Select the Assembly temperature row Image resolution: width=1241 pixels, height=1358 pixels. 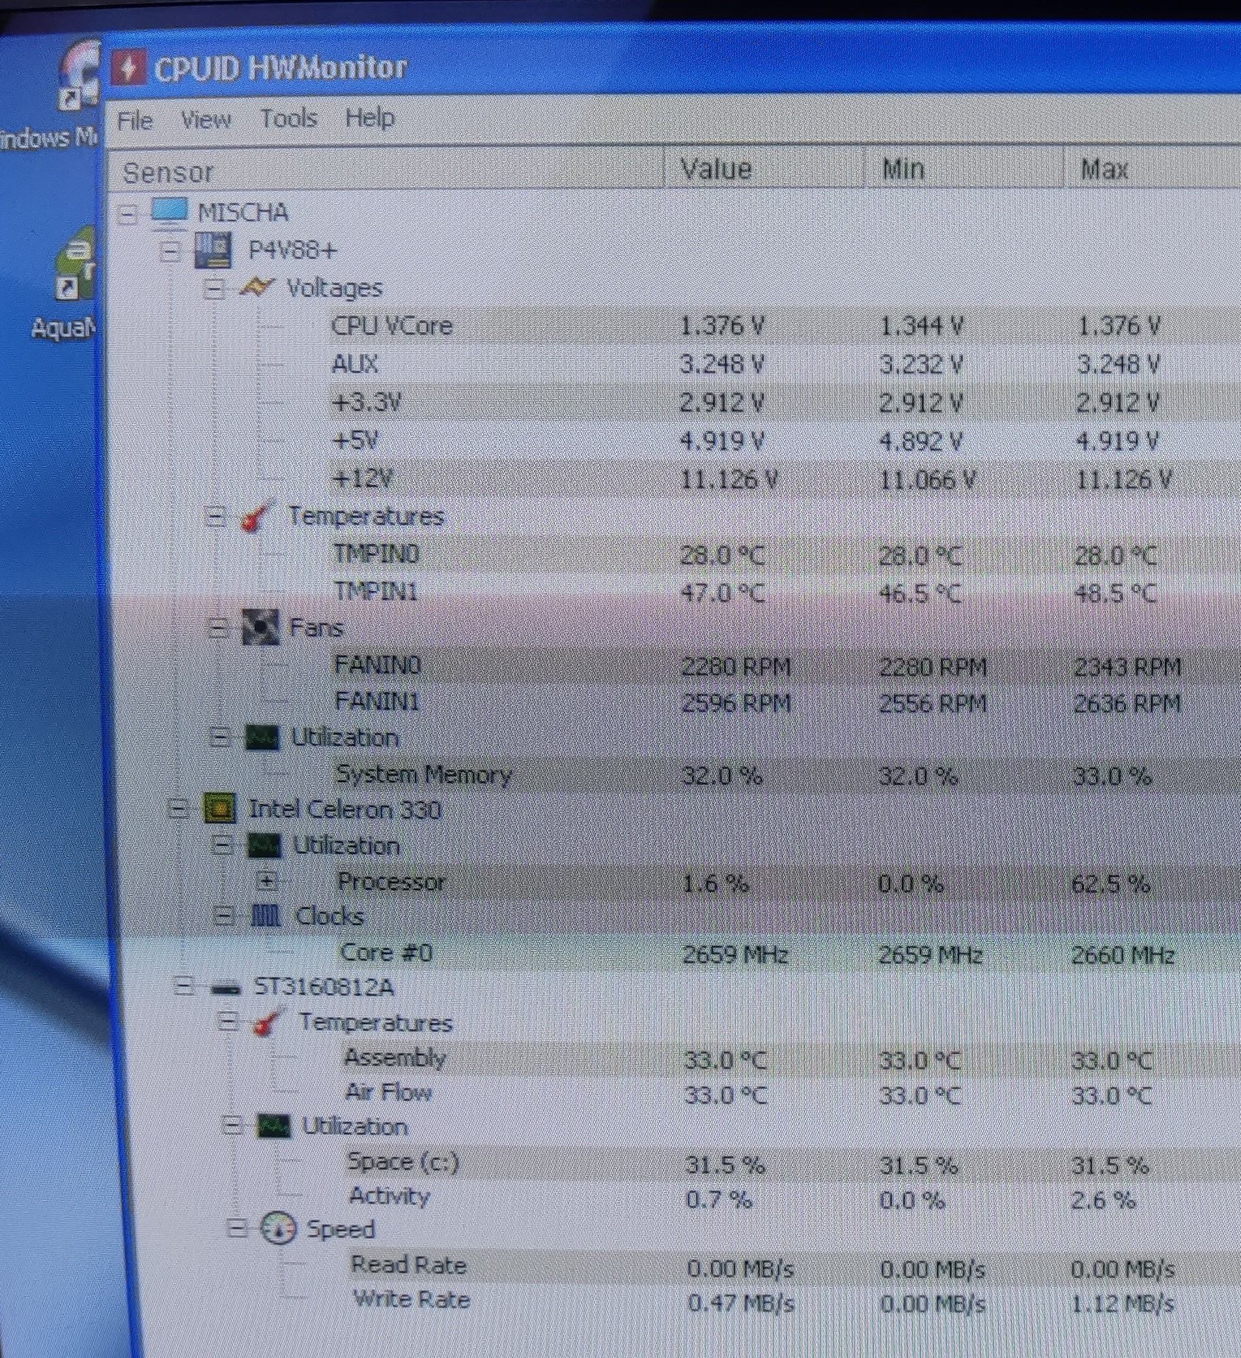395,1057
